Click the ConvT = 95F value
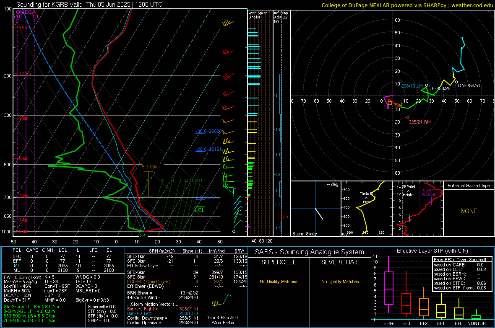Screen dimensions: 495x328 [57, 286]
